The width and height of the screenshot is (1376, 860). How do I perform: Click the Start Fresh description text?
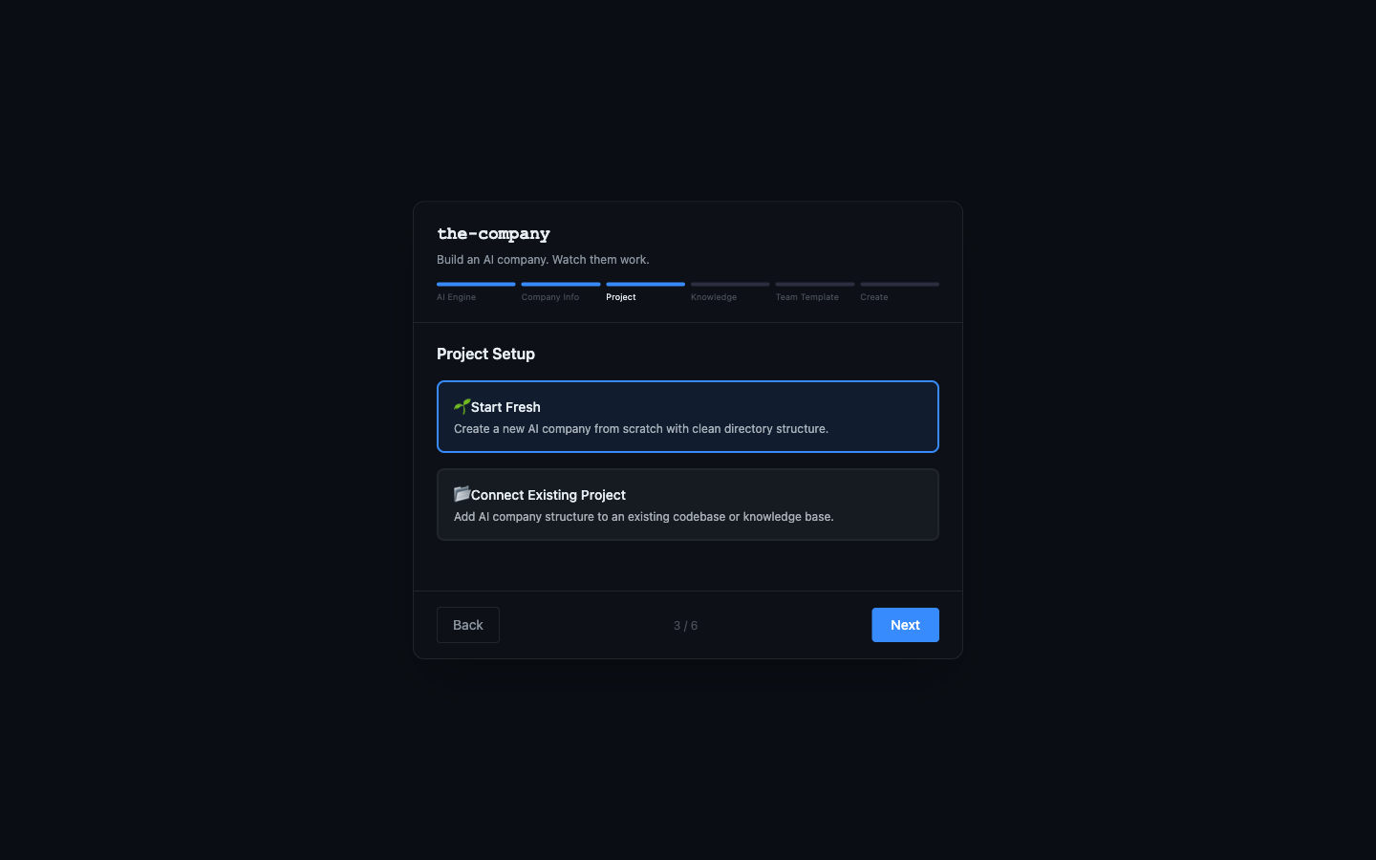[640, 429]
